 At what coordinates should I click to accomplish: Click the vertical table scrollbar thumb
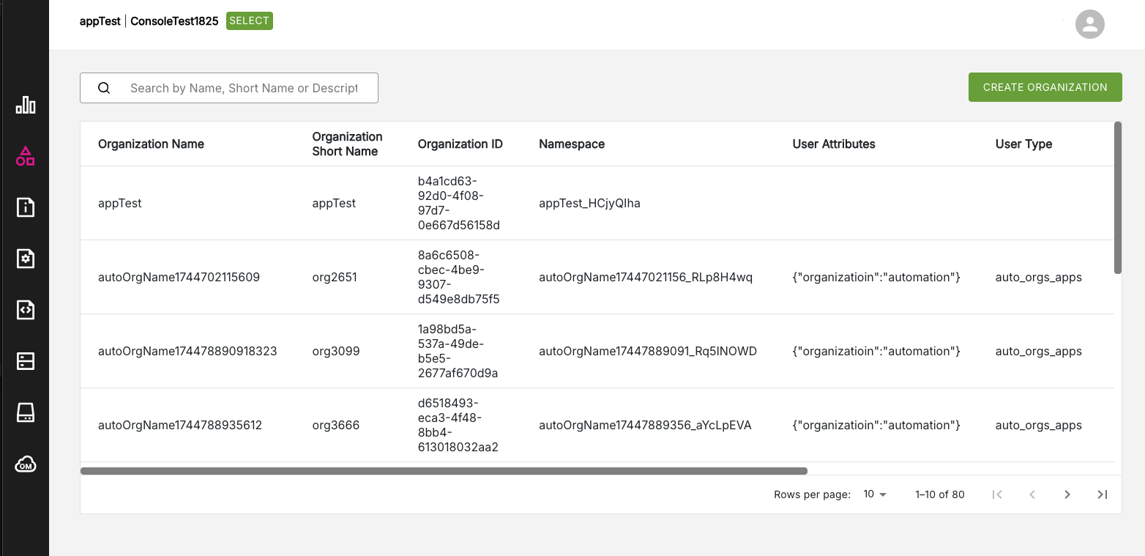click(1118, 198)
